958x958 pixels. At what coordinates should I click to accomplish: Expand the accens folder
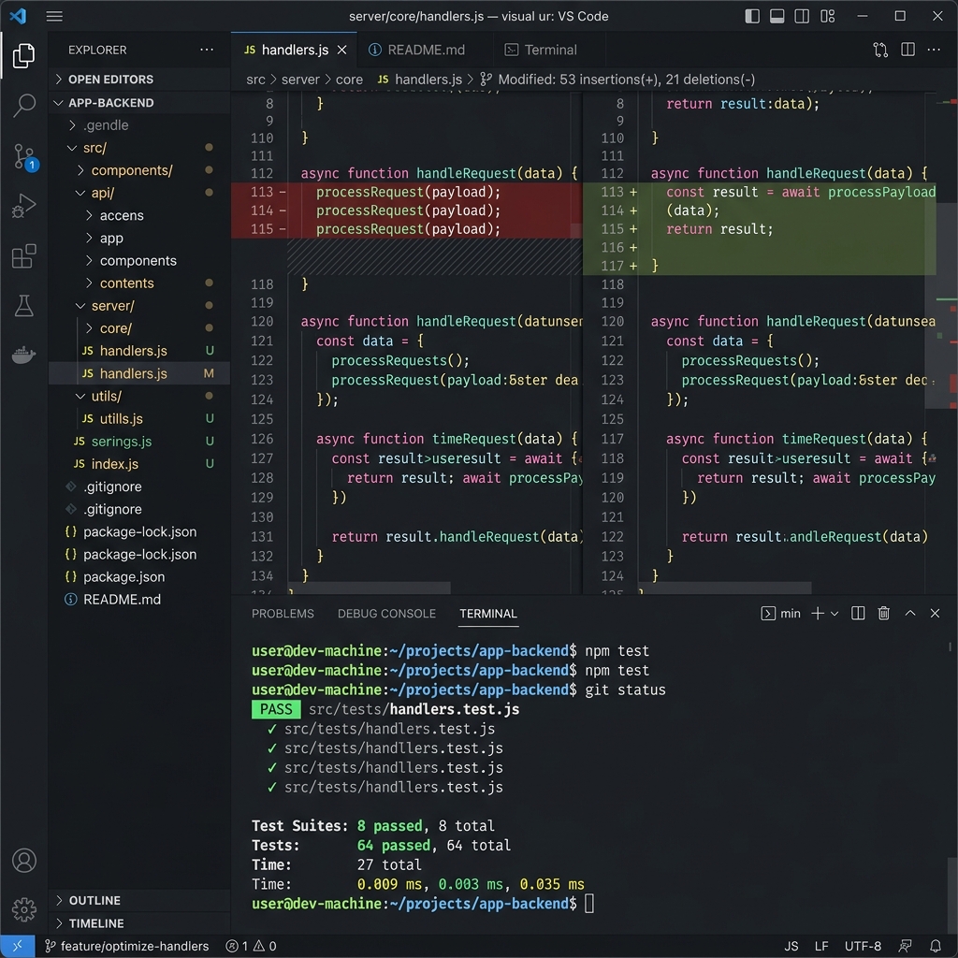139,216
